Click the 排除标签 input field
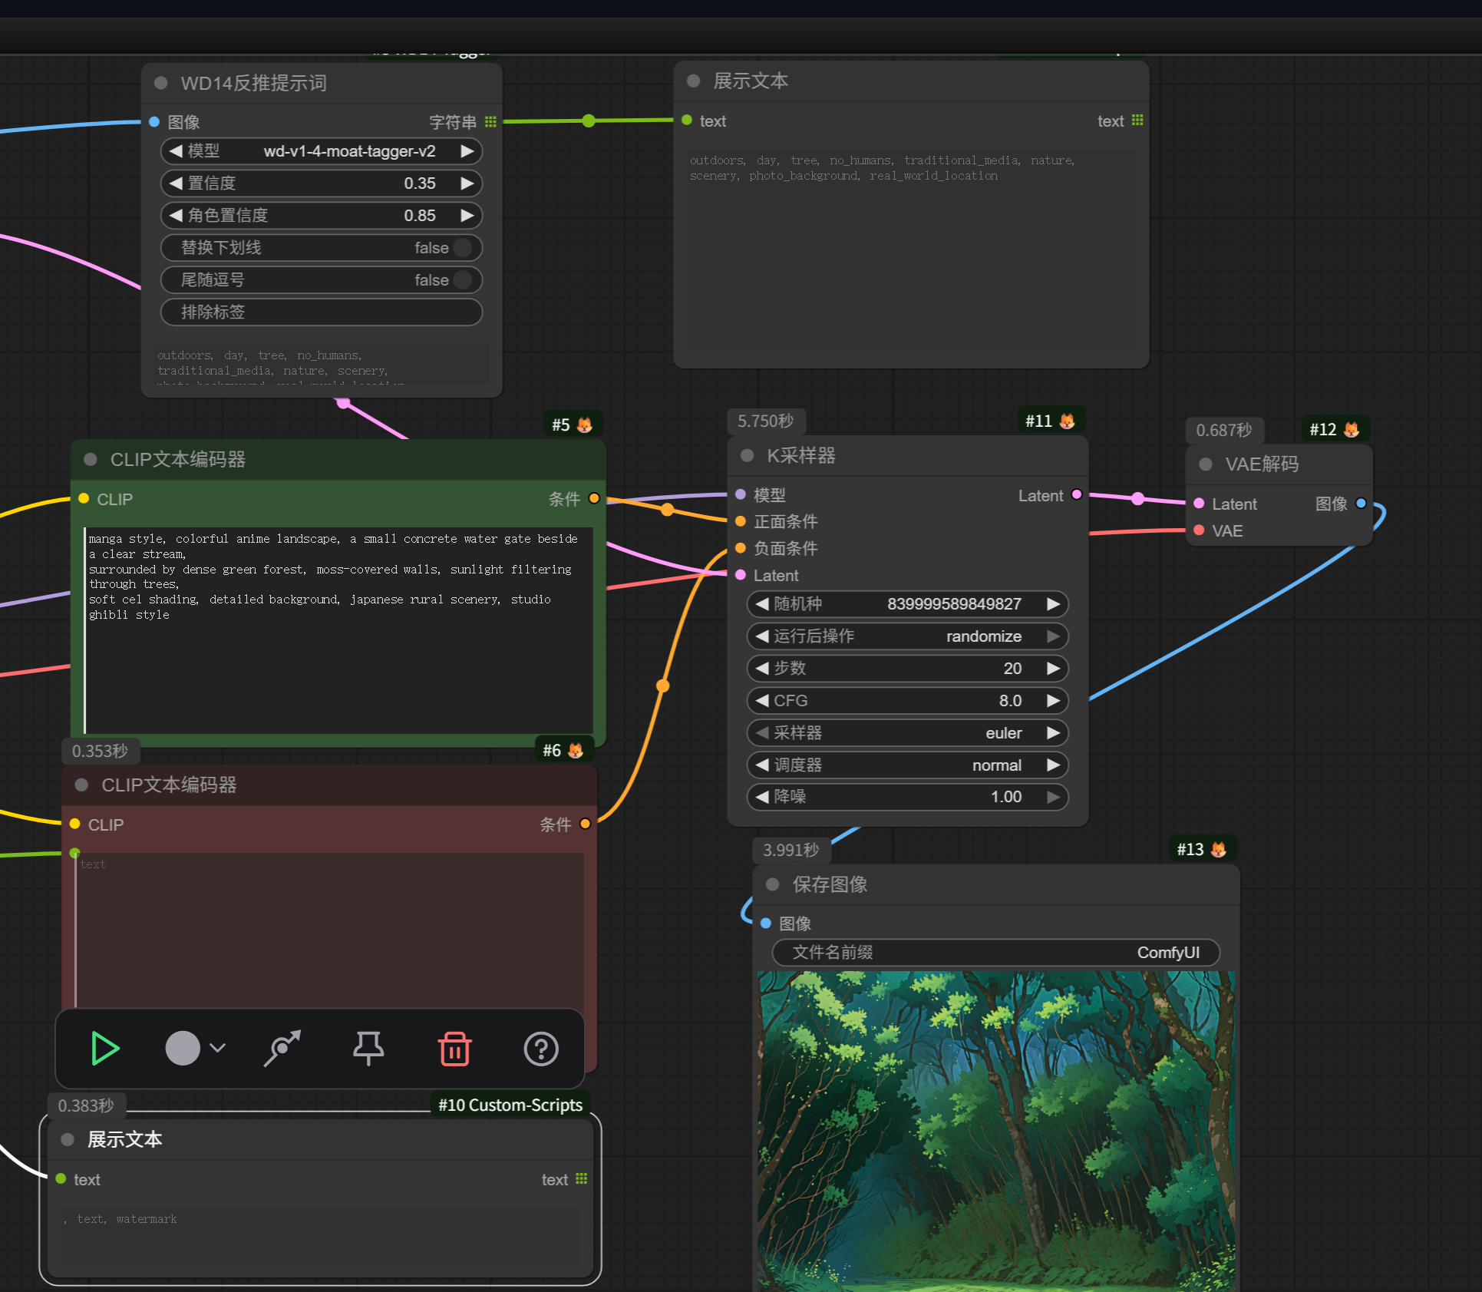 click(x=321, y=312)
